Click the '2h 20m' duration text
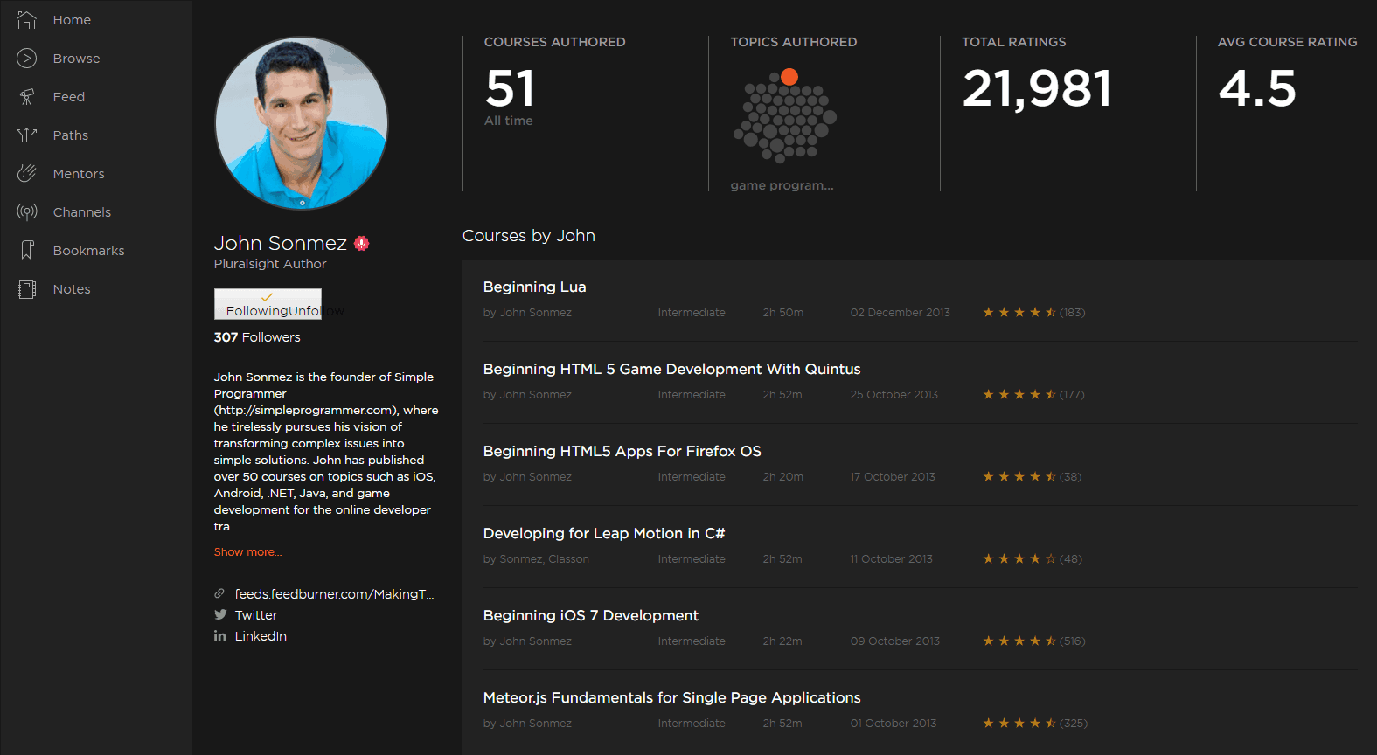The image size is (1377, 755). 782,477
